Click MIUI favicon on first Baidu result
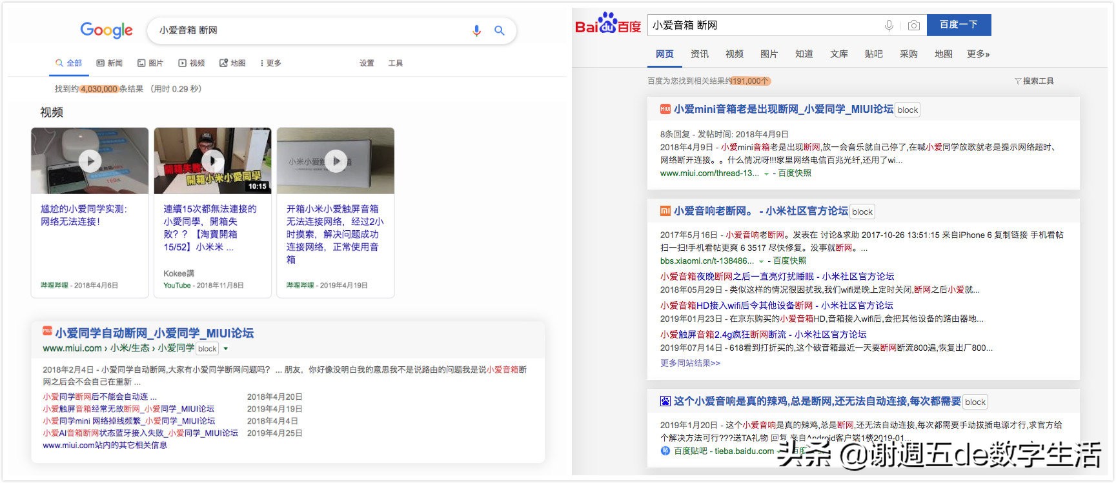Image resolution: width=1116 pixels, height=483 pixels. (x=665, y=110)
